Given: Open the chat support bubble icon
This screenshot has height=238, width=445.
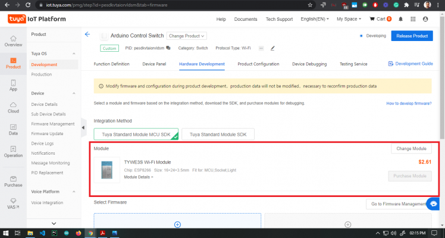Looking at the screenshot, I should point(433,203).
